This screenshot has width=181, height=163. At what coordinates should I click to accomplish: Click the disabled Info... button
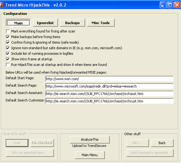[x=138, y=143]
